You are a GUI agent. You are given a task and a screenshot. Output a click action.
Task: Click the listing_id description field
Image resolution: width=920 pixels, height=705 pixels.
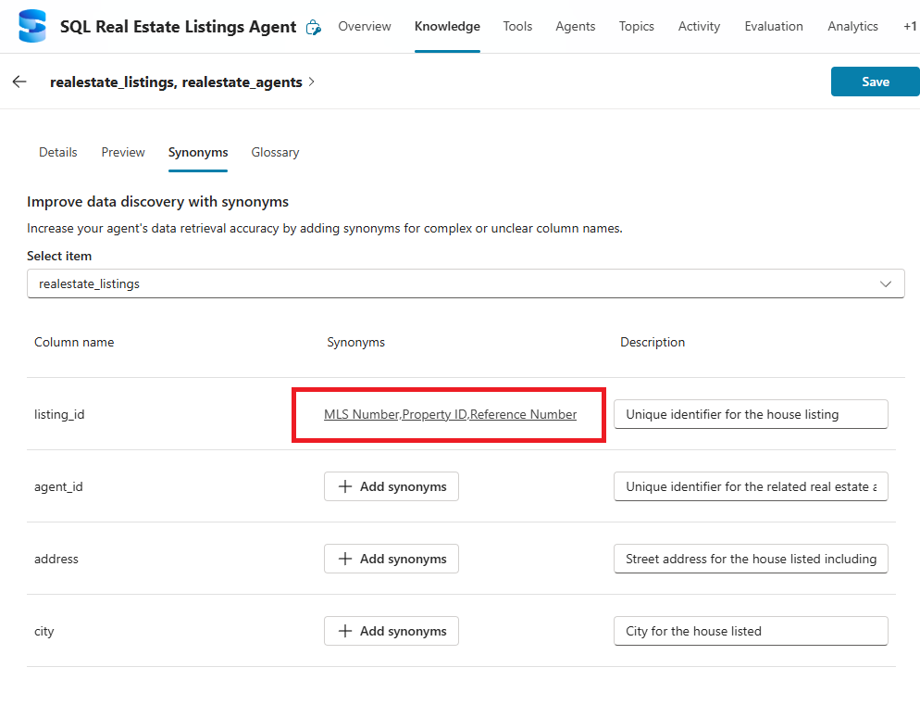click(751, 414)
